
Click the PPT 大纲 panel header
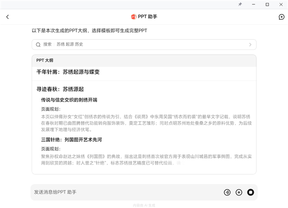click(x=45, y=61)
